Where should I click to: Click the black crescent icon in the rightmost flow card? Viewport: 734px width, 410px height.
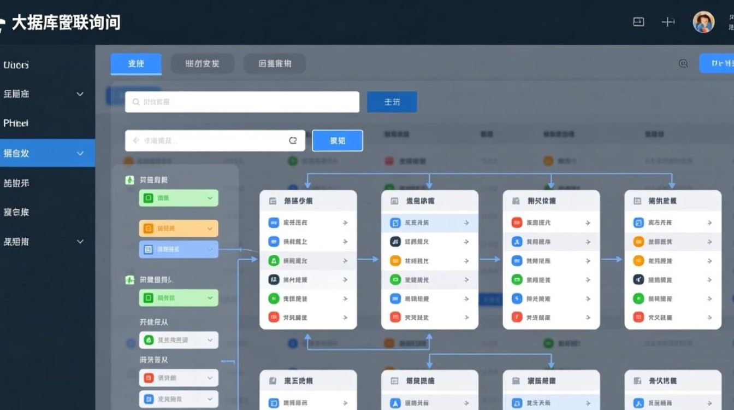coord(637,279)
